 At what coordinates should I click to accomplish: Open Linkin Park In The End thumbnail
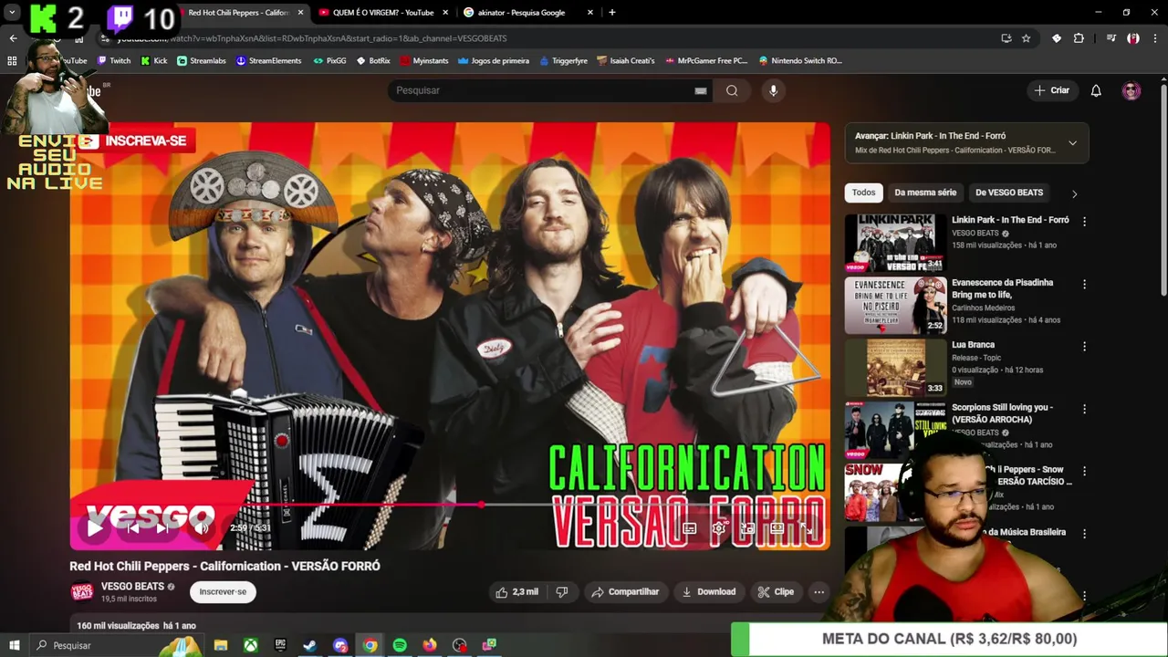tap(895, 243)
